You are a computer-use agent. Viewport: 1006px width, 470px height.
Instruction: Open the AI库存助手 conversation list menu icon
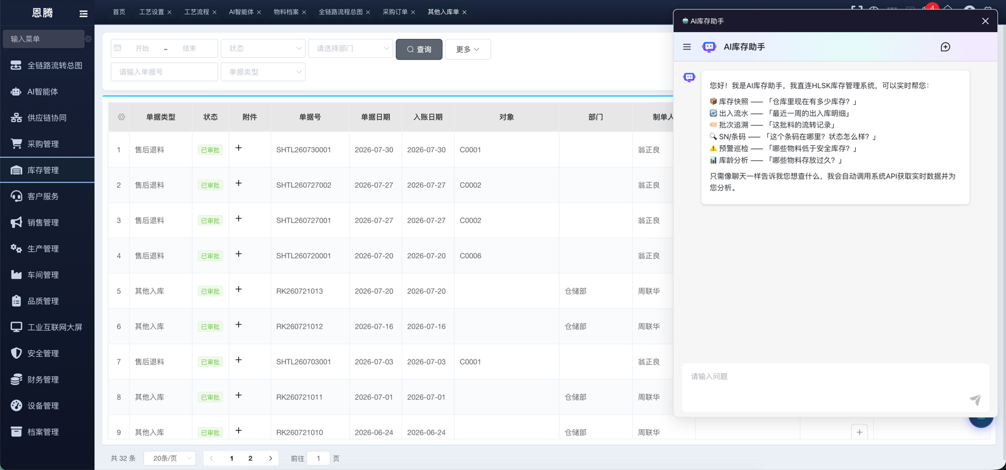pyautogui.click(x=687, y=47)
